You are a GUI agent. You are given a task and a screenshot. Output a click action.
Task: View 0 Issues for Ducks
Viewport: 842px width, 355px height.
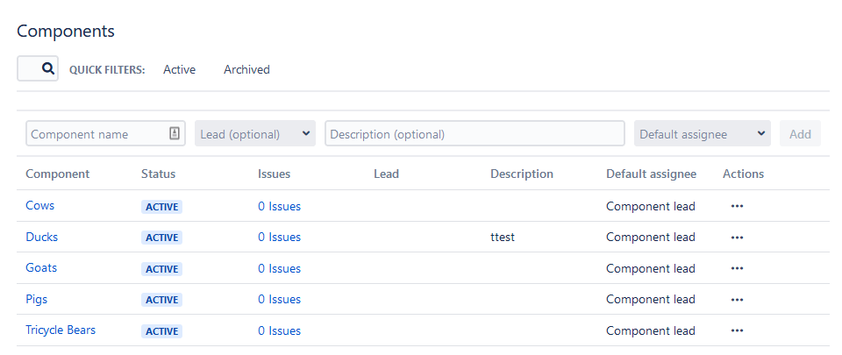279,238
